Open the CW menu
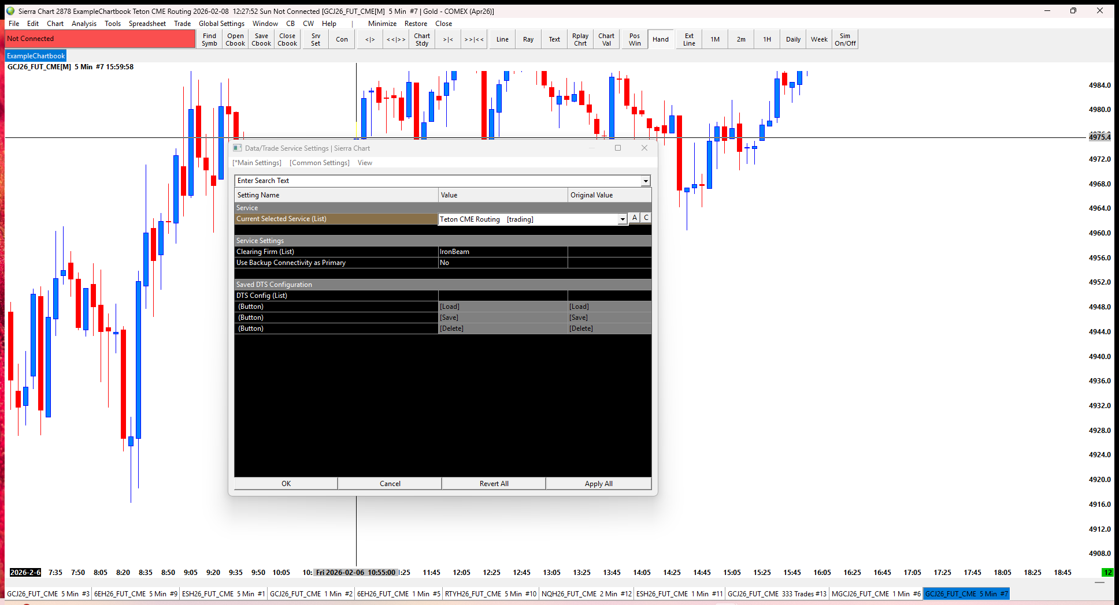The width and height of the screenshot is (1119, 605). click(308, 24)
